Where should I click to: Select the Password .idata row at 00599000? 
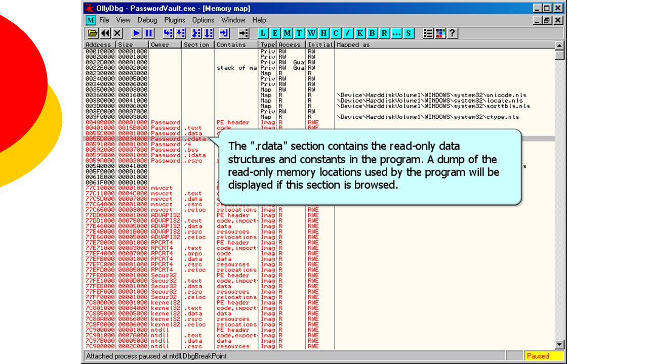(319, 155)
